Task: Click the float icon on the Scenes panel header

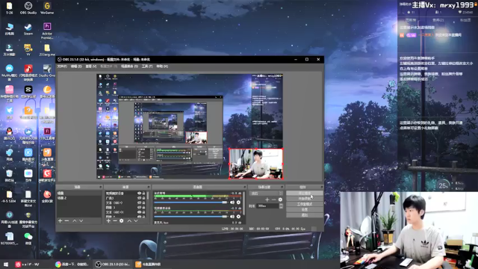Action: tap(100, 187)
